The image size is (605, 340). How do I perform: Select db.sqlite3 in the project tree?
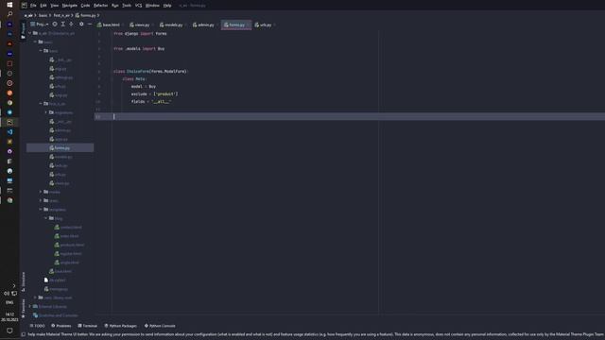(55, 280)
